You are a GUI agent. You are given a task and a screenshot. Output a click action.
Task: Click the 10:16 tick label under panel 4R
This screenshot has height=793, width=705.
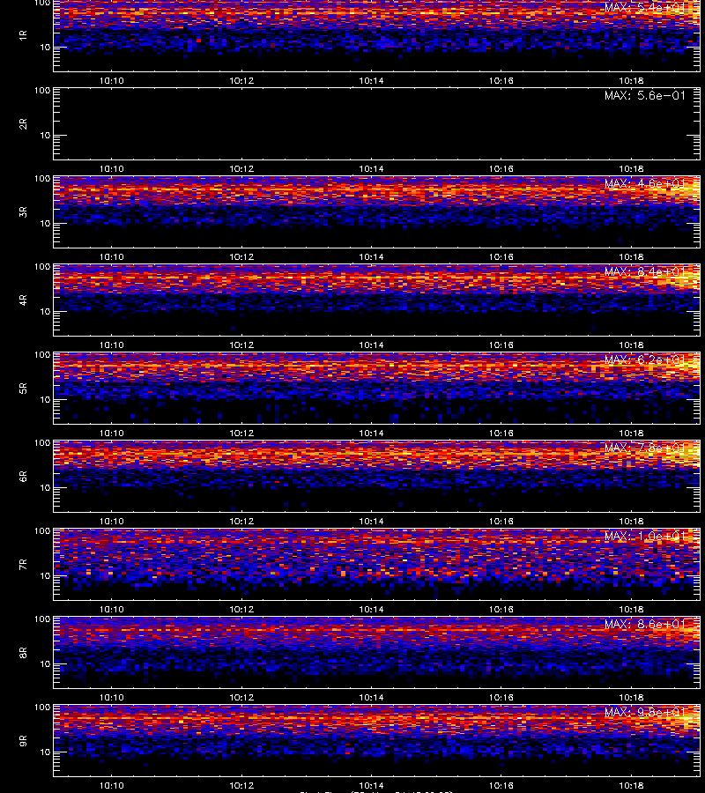point(501,345)
